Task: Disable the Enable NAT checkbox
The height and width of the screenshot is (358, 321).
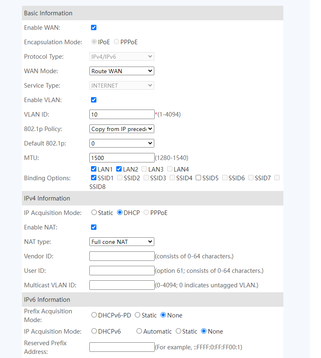Action: point(93,227)
